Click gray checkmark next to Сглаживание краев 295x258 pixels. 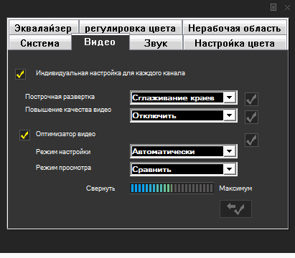pos(251,99)
